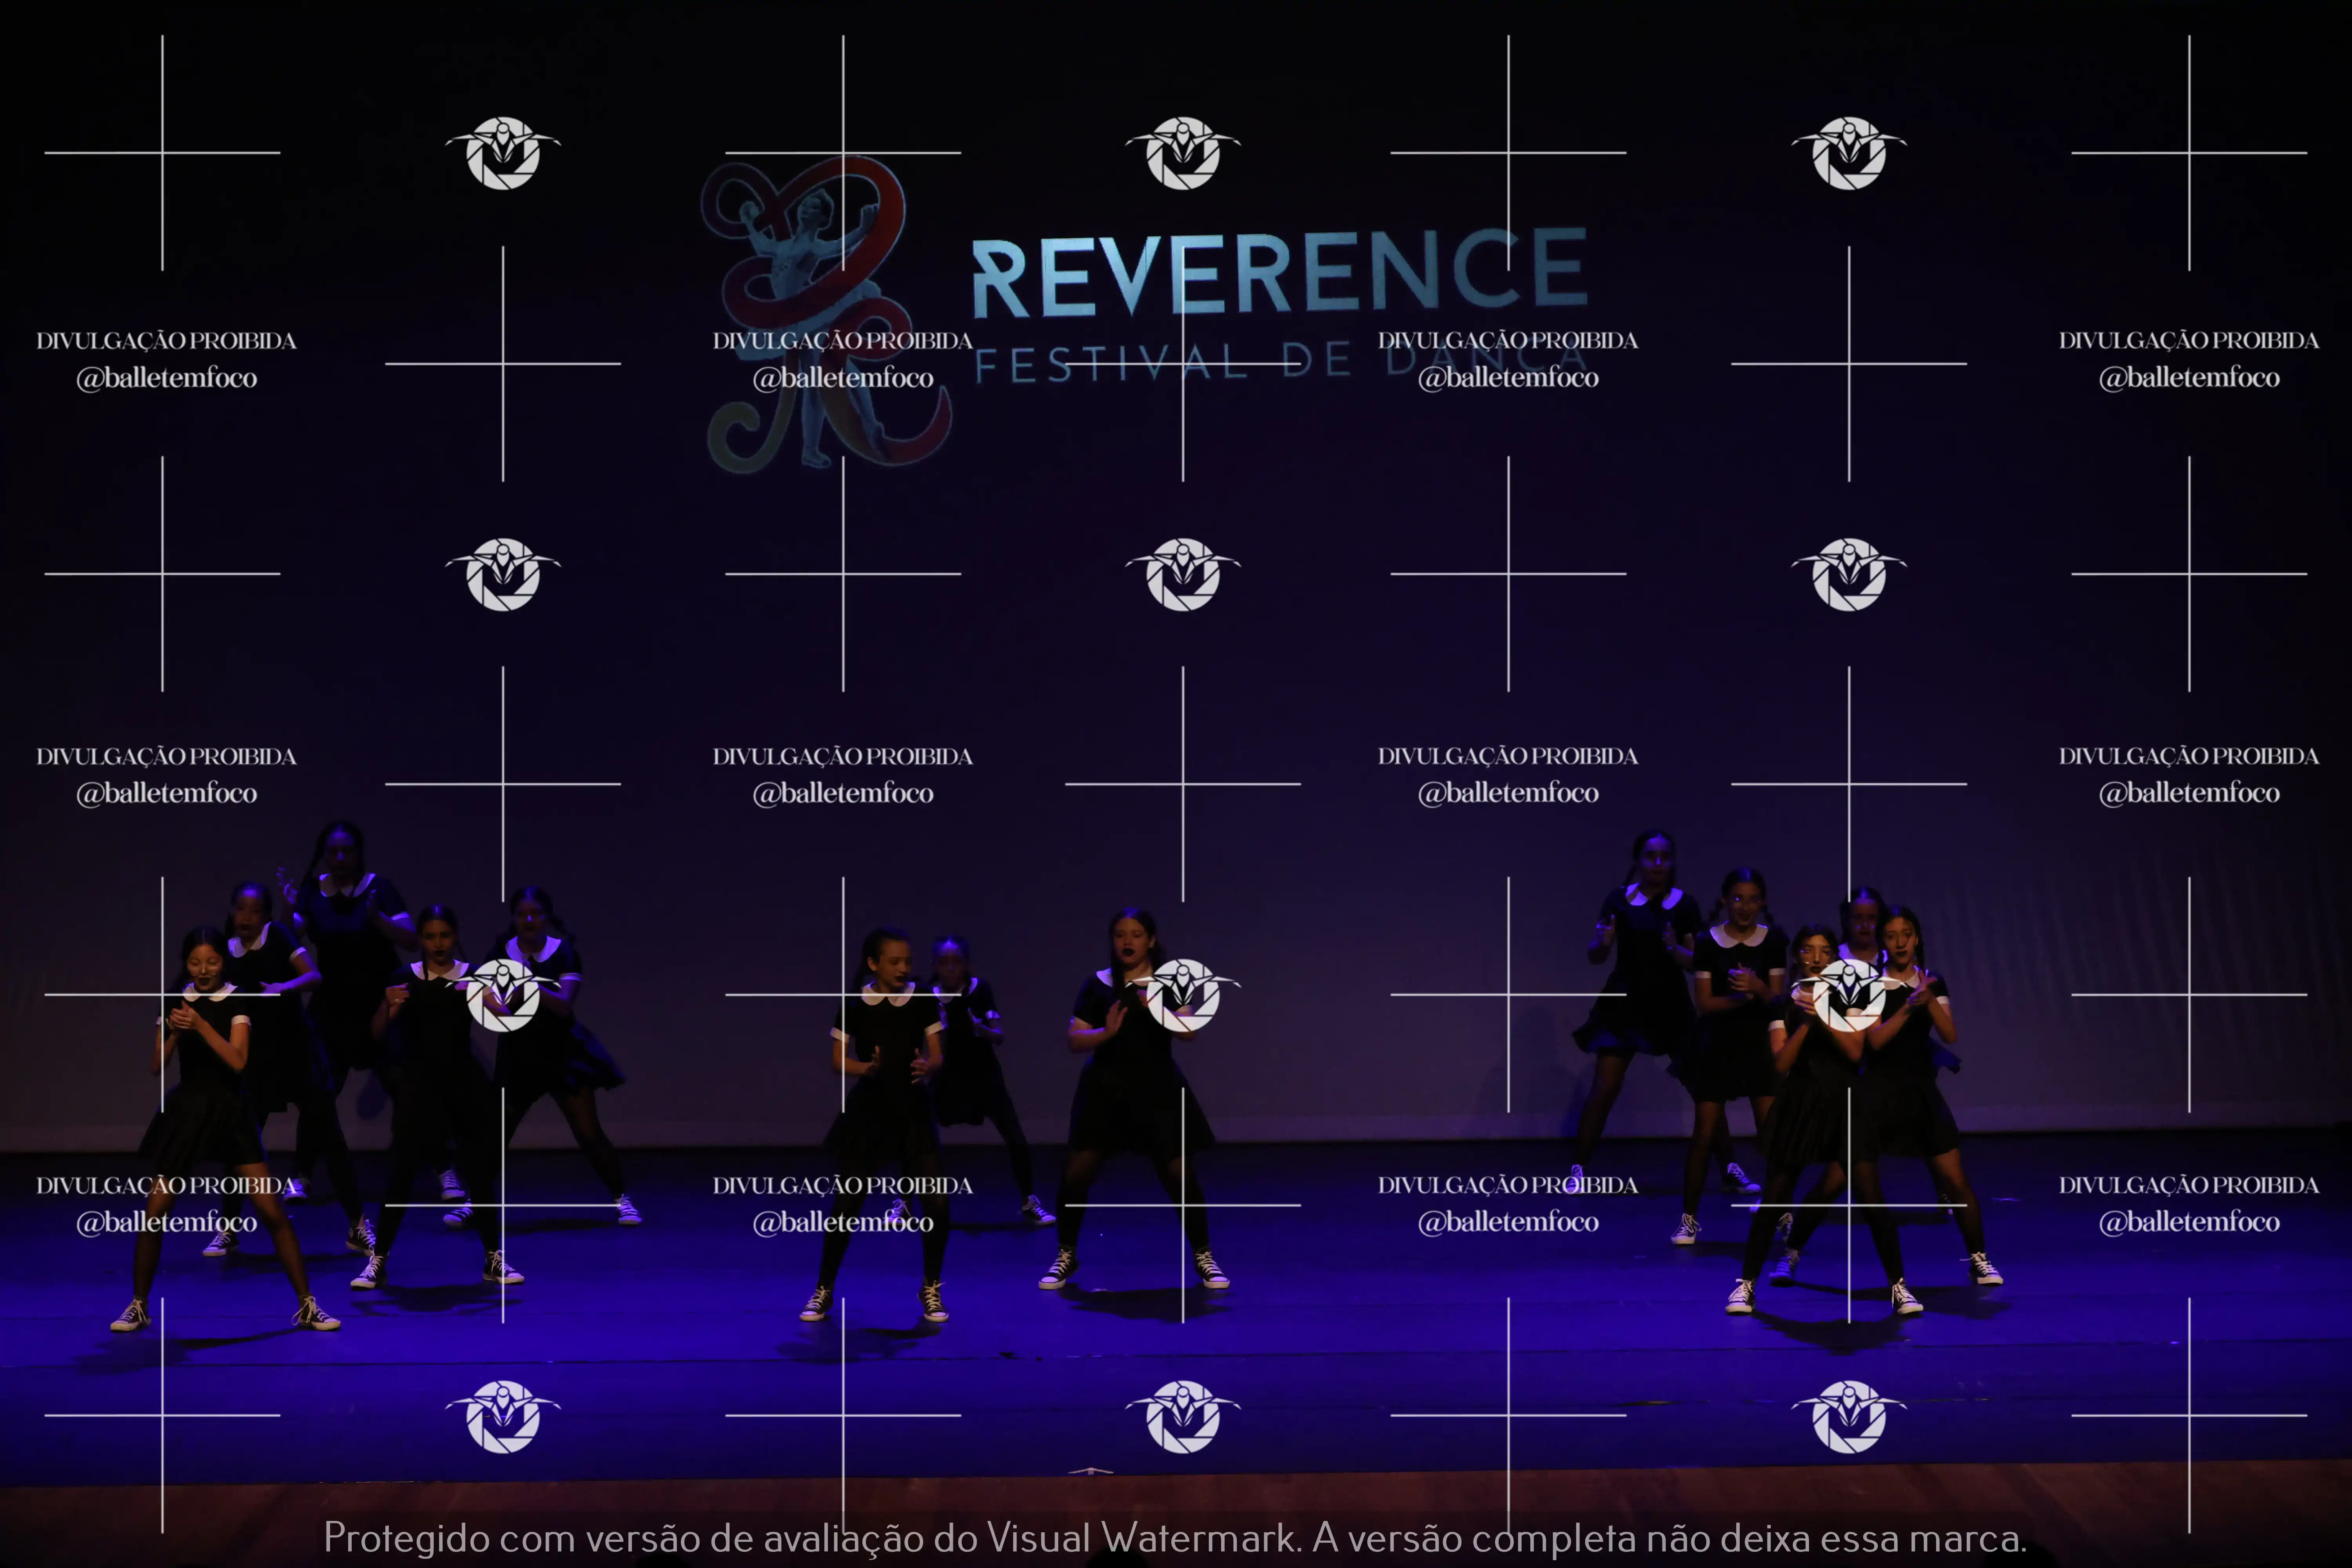2352x1568 pixels.
Task: Click the camera logo over the left dancer group
Action: coord(503,994)
